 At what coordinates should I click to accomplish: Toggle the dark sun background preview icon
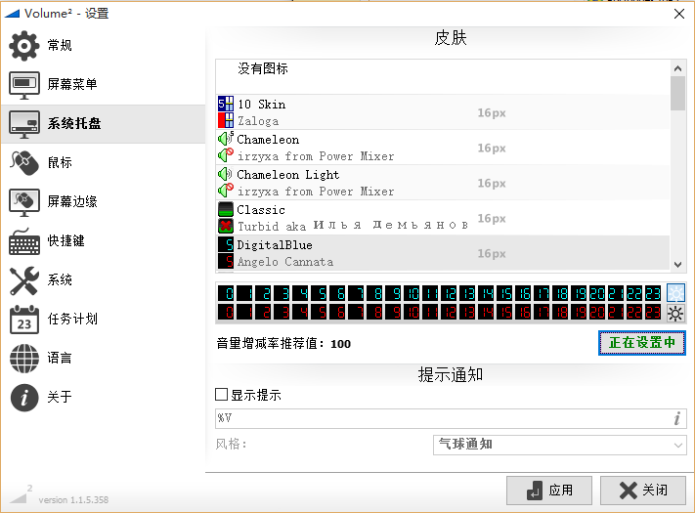click(x=675, y=314)
